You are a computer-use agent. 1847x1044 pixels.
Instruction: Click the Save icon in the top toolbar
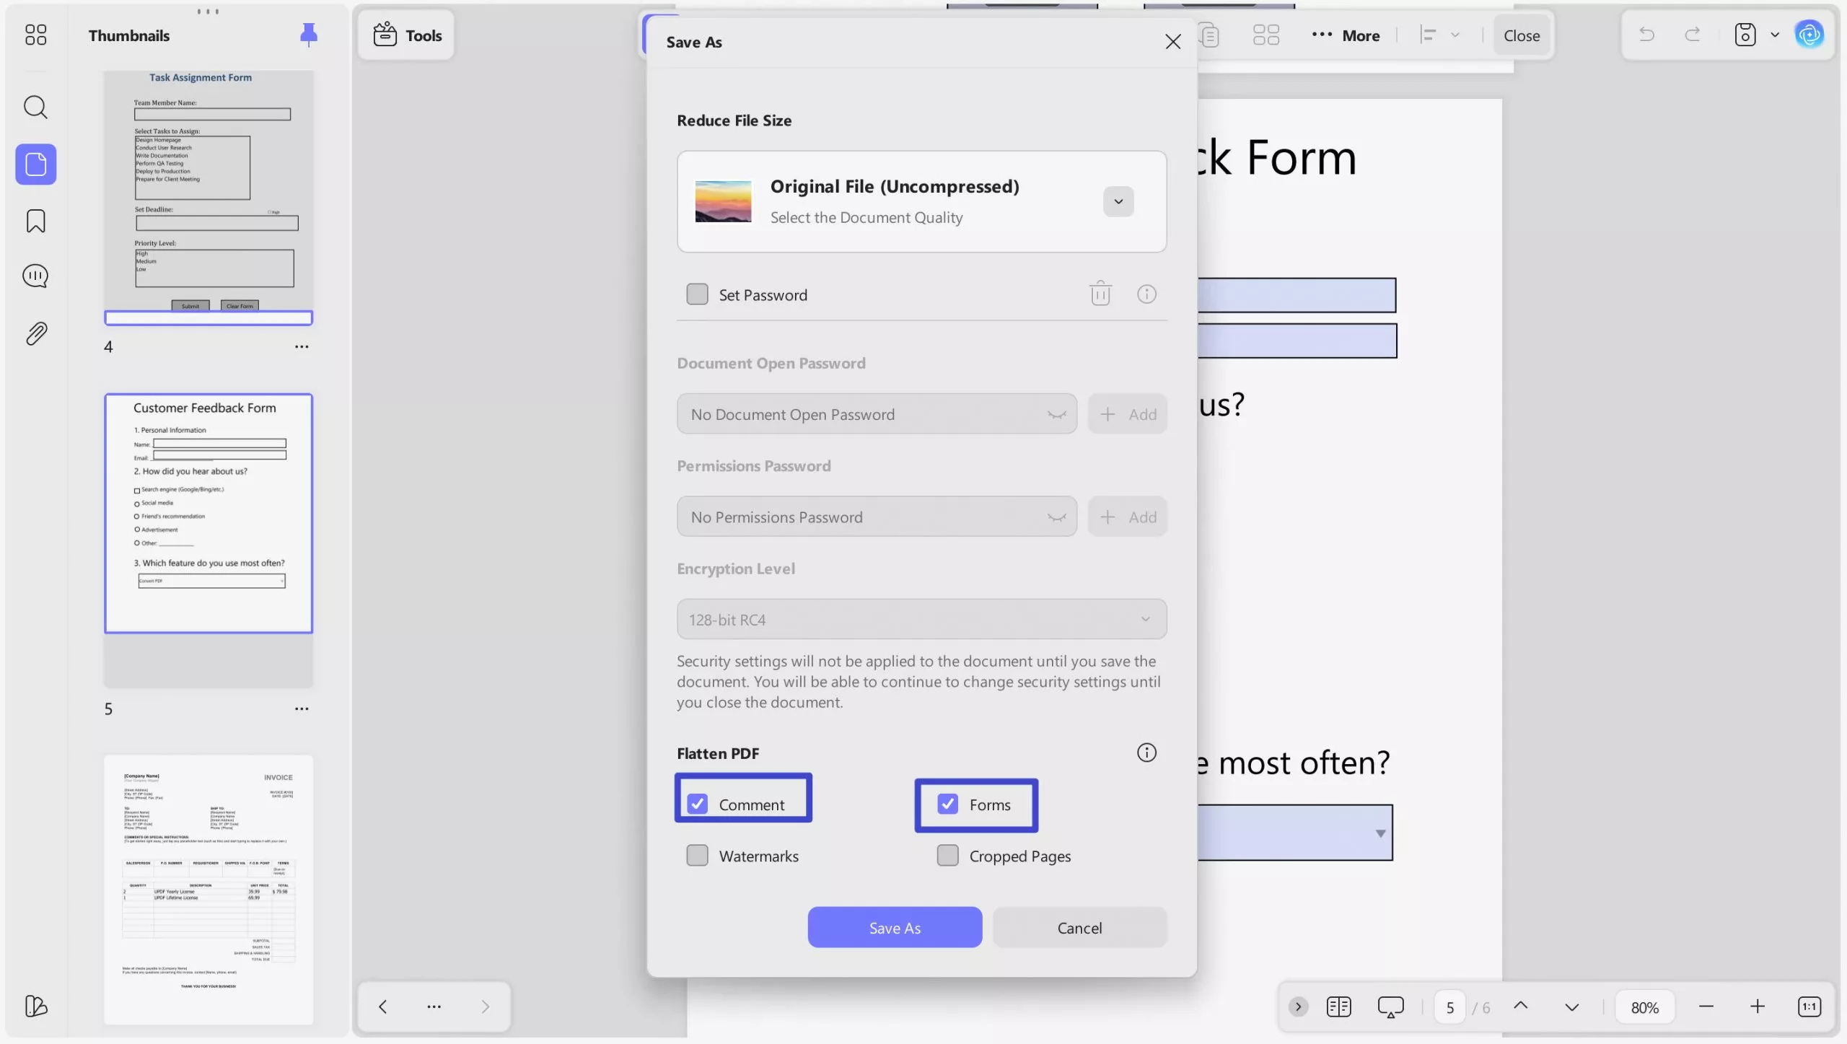click(x=1744, y=35)
